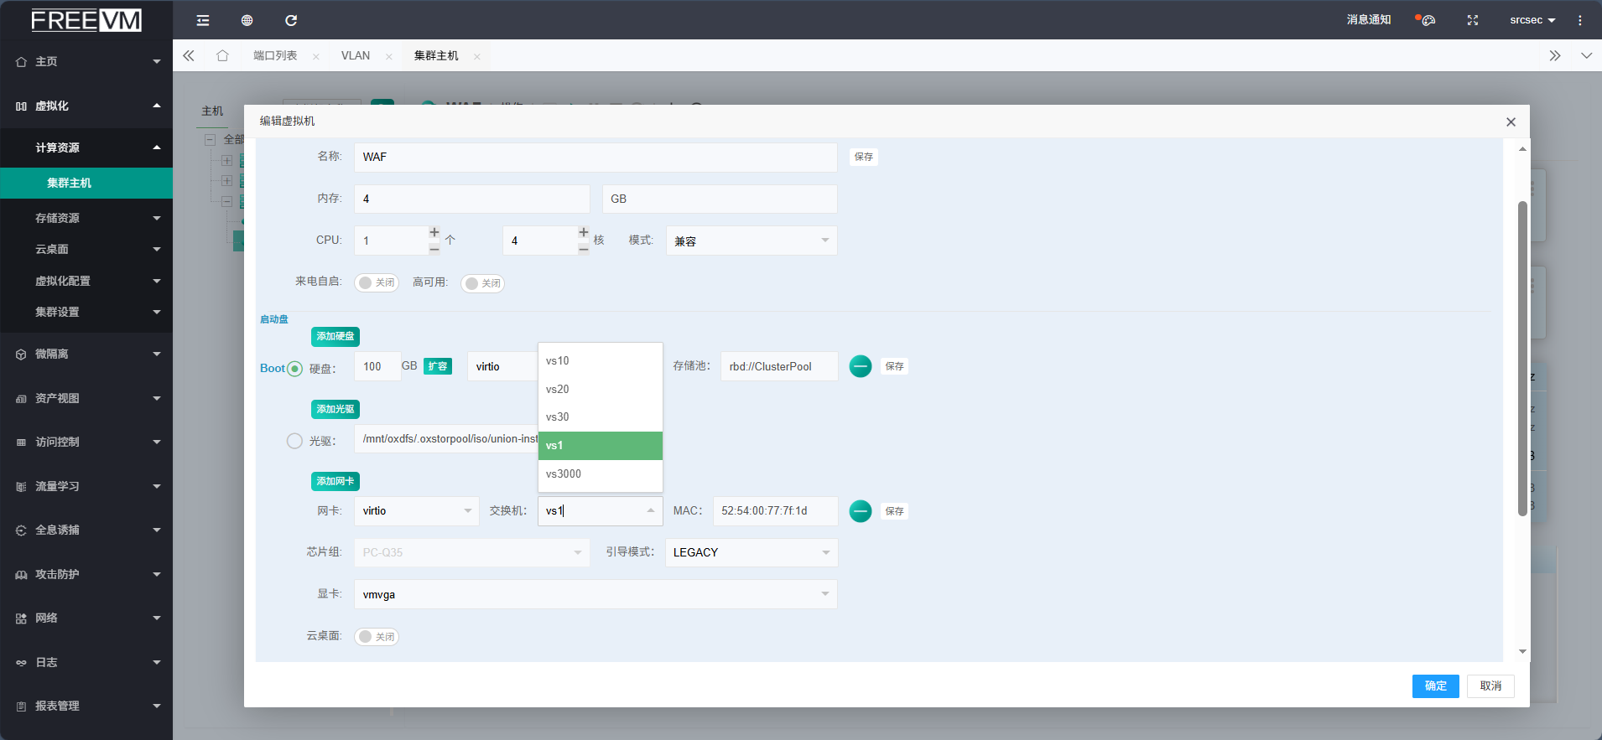Choose vs3000 from the switch list
Viewport: 1602px width, 740px height.
pyautogui.click(x=564, y=473)
